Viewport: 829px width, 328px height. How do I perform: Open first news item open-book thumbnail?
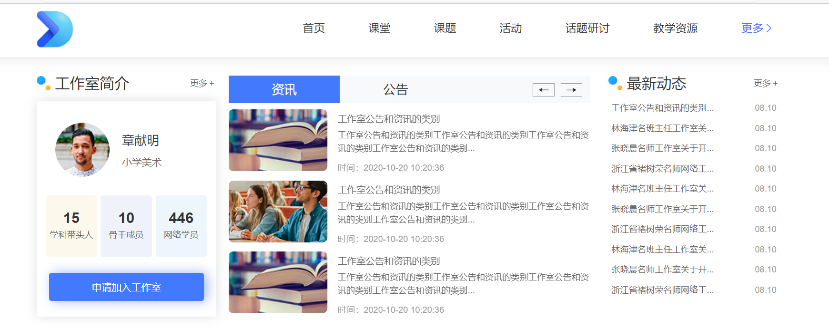click(x=278, y=140)
